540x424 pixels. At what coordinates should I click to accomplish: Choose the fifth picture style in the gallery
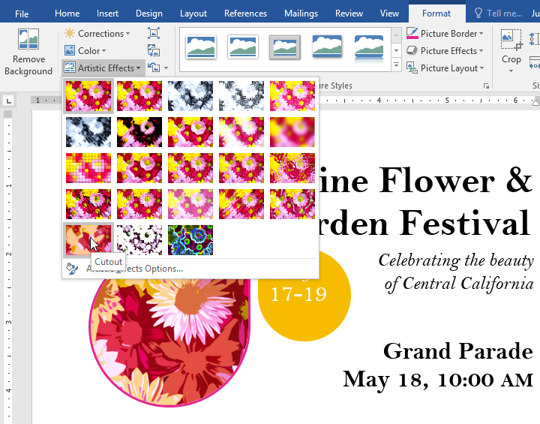click(368, 48)
